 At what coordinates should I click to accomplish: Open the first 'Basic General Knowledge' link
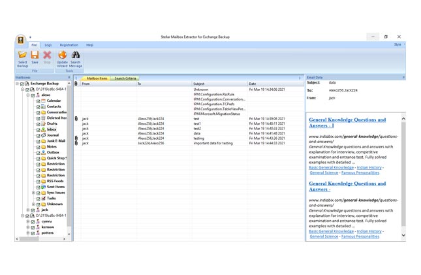pyautogui.click(x=331, y=167)
